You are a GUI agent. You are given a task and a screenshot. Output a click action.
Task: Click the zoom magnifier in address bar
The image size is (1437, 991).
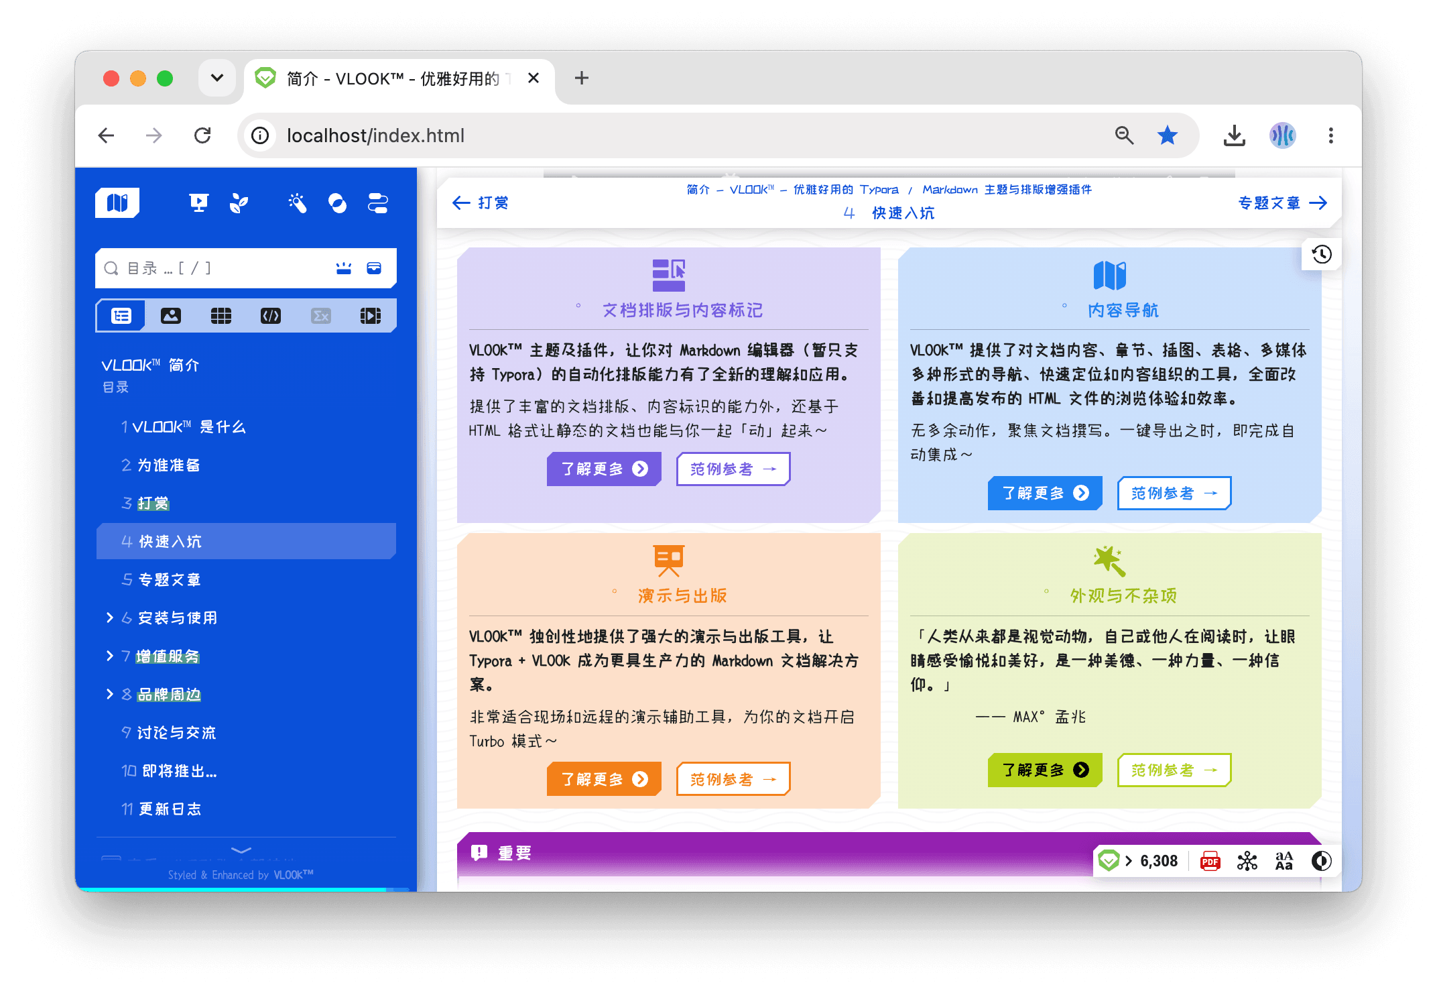1124,135
